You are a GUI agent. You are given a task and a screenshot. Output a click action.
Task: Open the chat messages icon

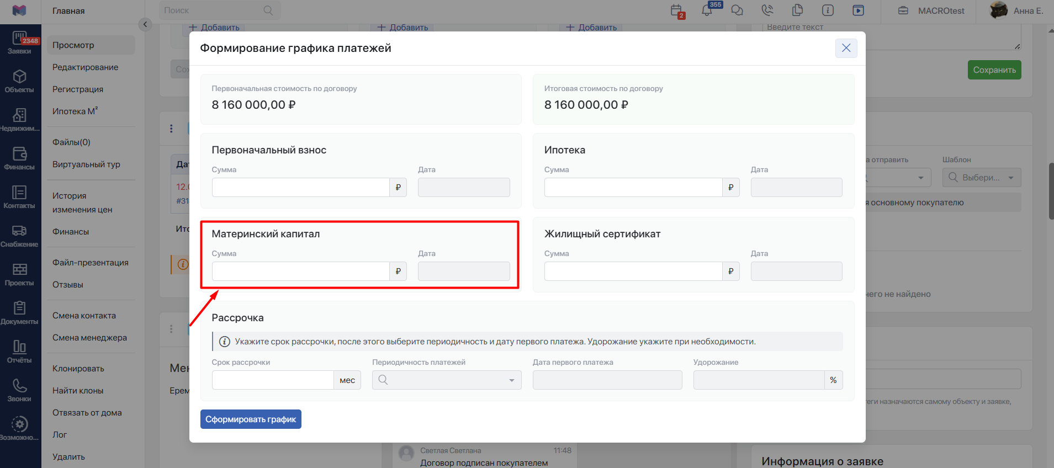[x=737, y=10]
